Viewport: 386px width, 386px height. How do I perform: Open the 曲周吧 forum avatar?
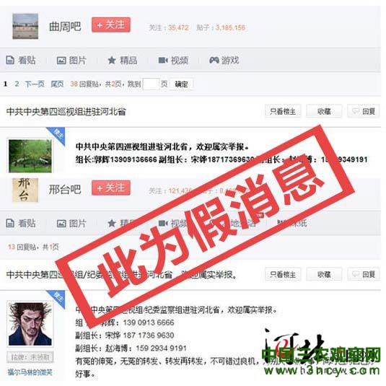point(25,26)
